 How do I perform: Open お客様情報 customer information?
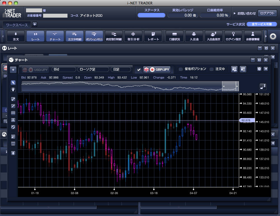pyautogui.click(x=253, y=36)
